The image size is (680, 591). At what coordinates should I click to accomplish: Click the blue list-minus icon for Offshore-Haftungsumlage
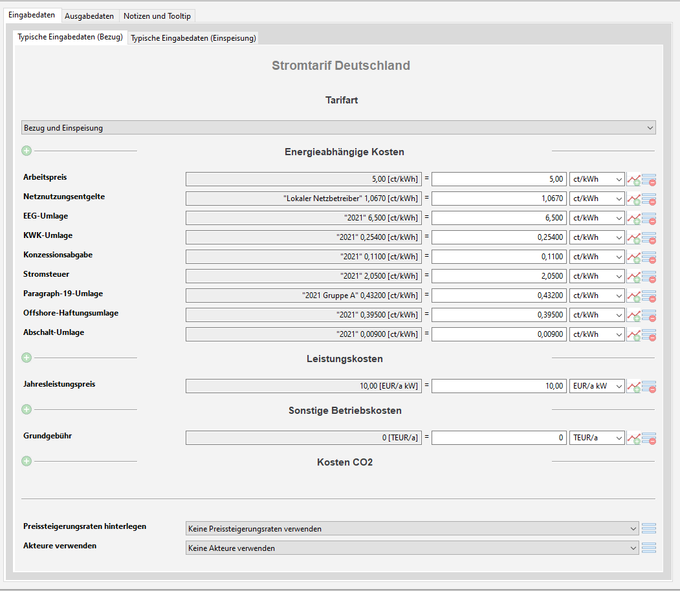pos(649,315)
